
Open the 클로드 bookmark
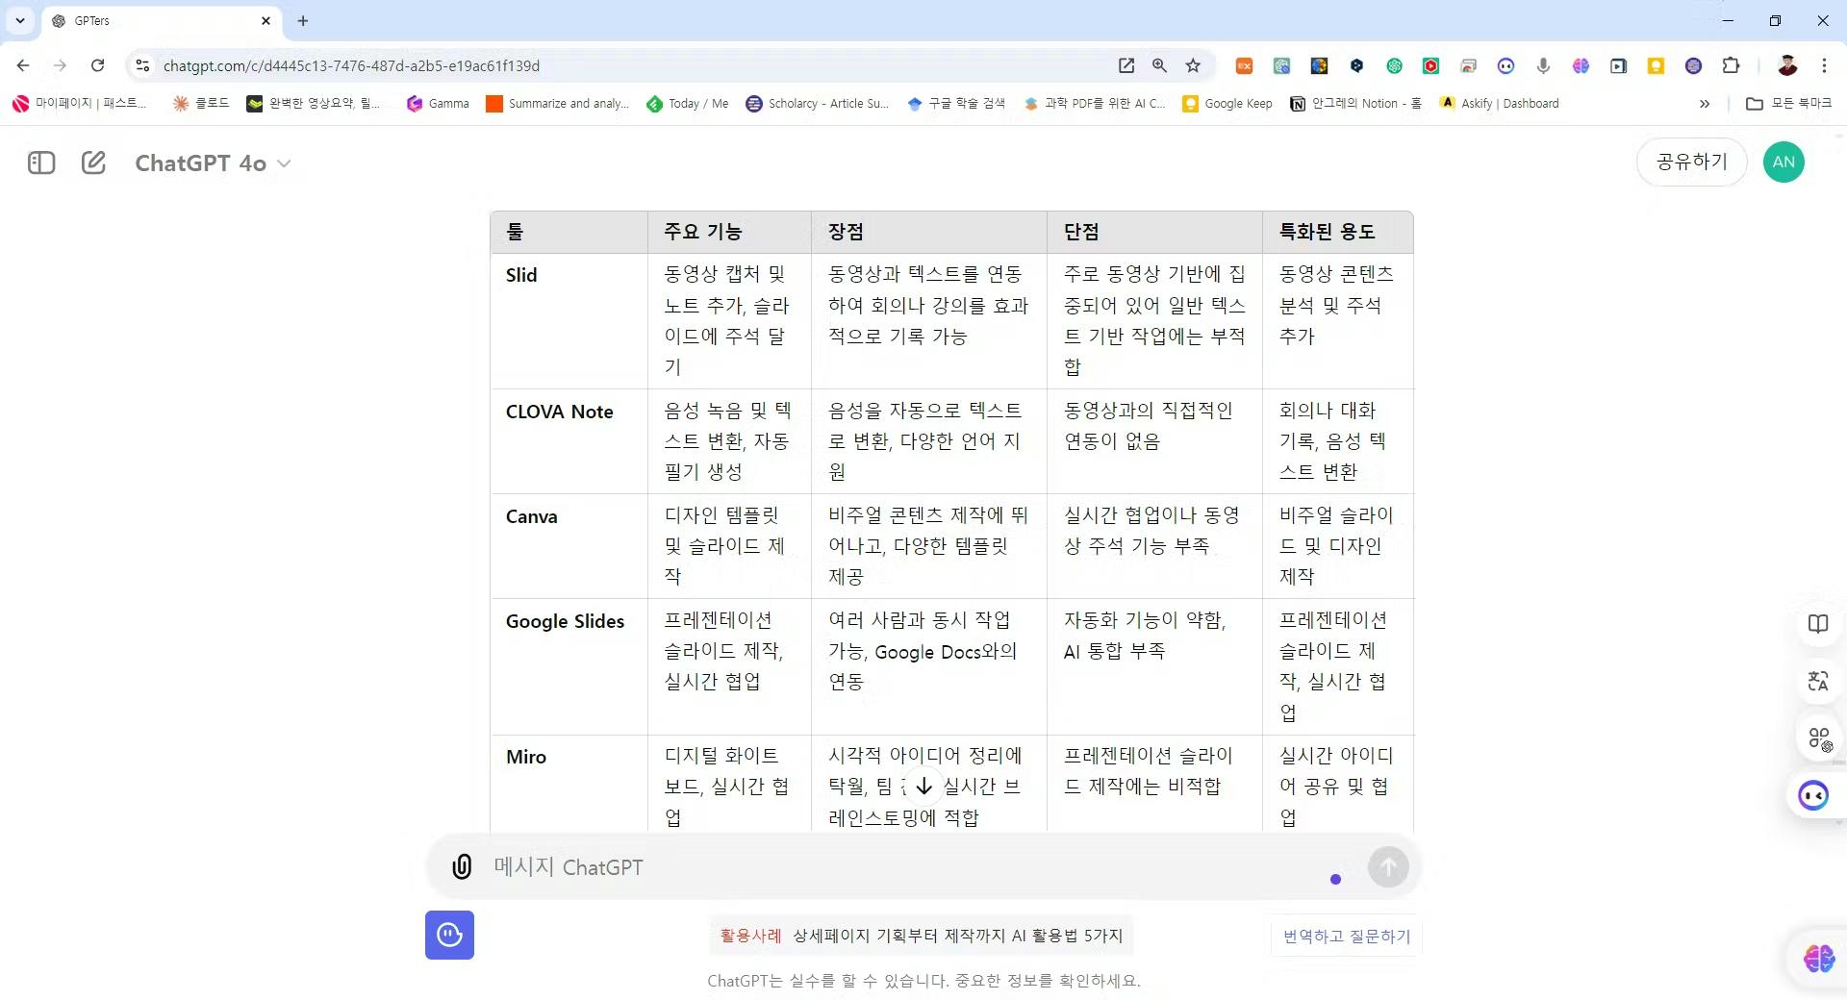point(200,103)
